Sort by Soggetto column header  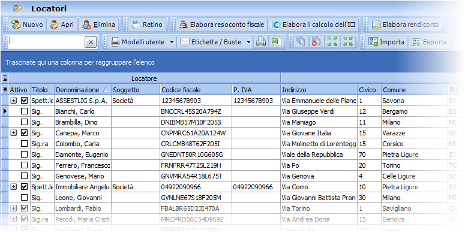136,90
